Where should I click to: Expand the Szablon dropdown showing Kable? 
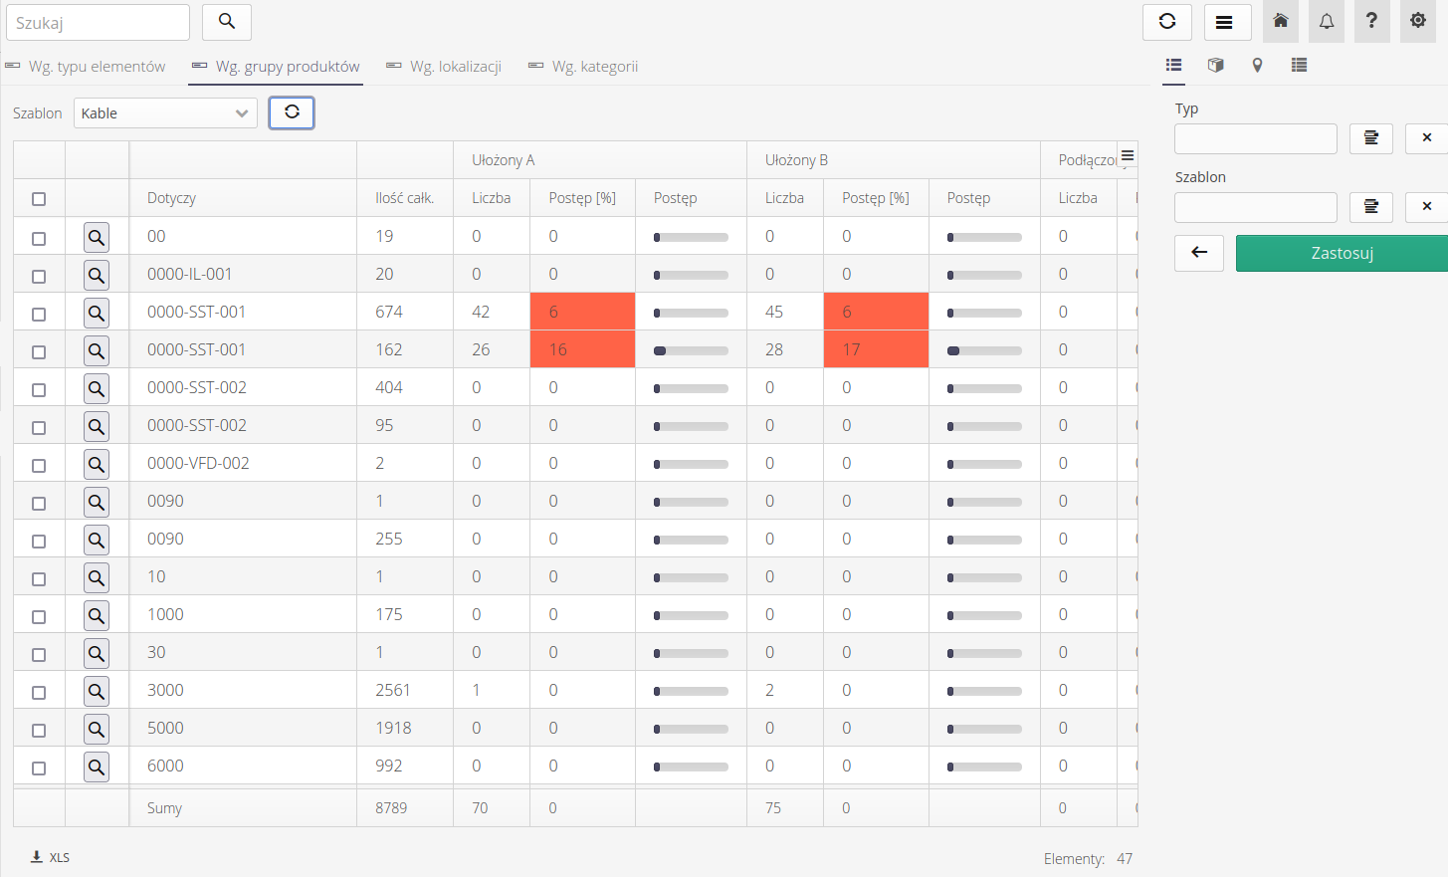tap(165, 113)
